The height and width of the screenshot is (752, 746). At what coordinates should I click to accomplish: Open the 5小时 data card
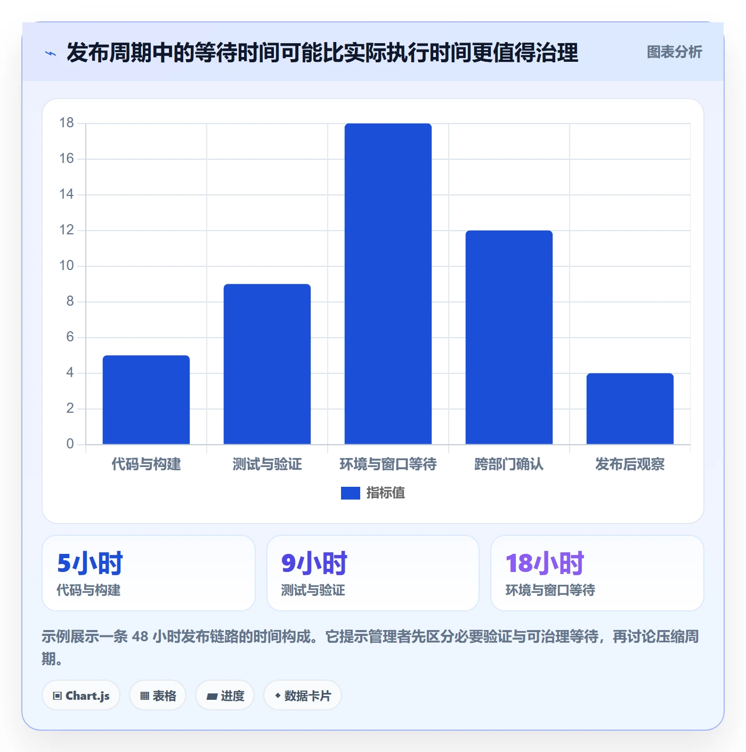pyautogui.click(x=149, y=573)
